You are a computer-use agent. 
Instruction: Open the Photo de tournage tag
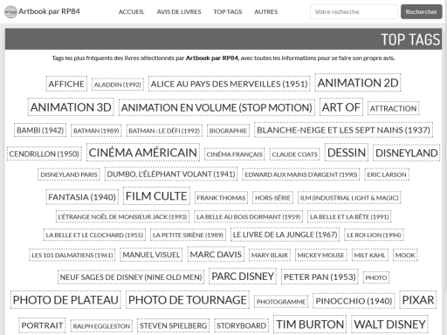[x=188, y=300]
